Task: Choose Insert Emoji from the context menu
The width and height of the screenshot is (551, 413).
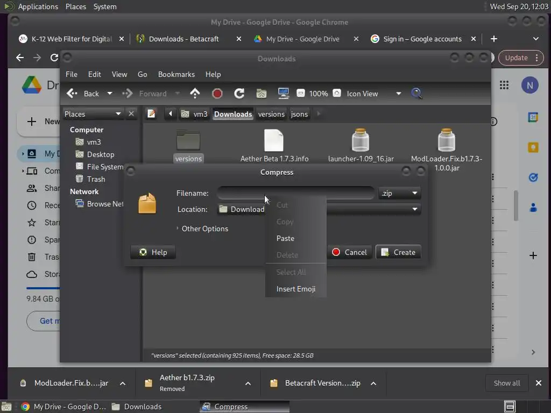Action: click(x=296, y=289)
